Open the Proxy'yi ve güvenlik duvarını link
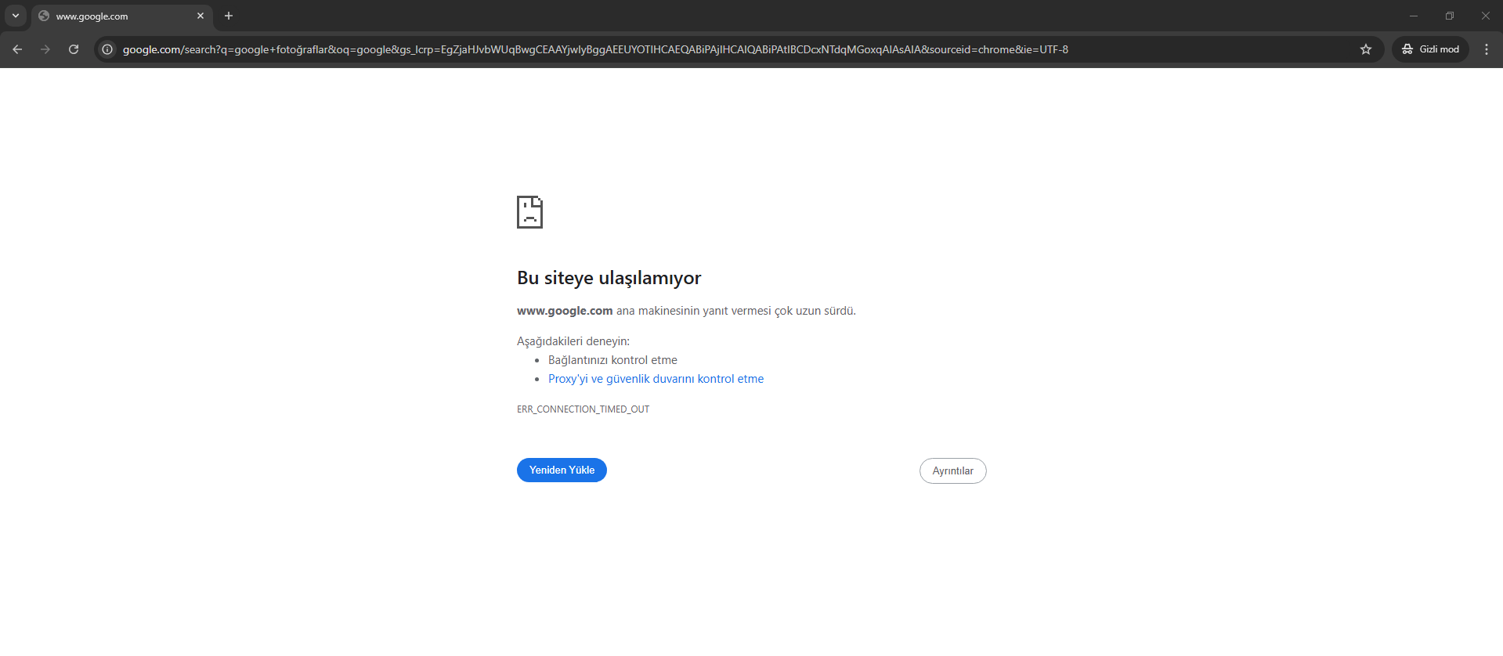Screen dimensions: 1503x656 656,379
